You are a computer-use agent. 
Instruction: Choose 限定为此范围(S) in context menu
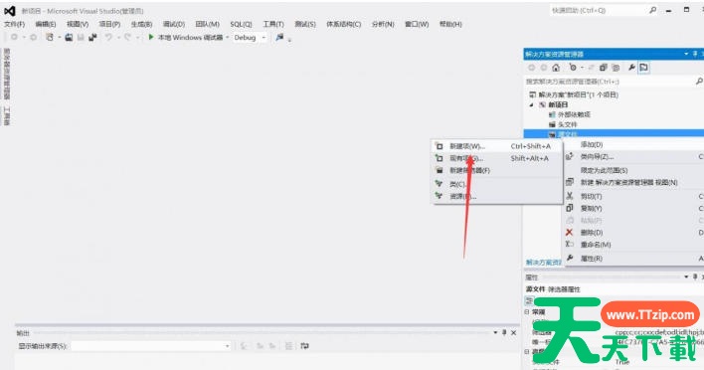pyautogui.click(x=634, y=170)
